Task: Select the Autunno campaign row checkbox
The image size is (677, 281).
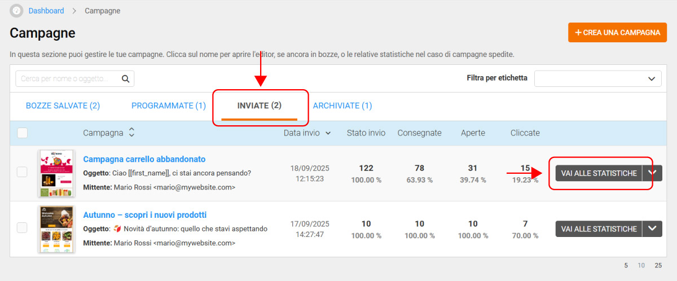Action: [22, 228]
